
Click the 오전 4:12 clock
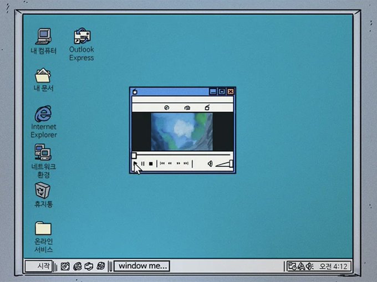click(333, 266)
